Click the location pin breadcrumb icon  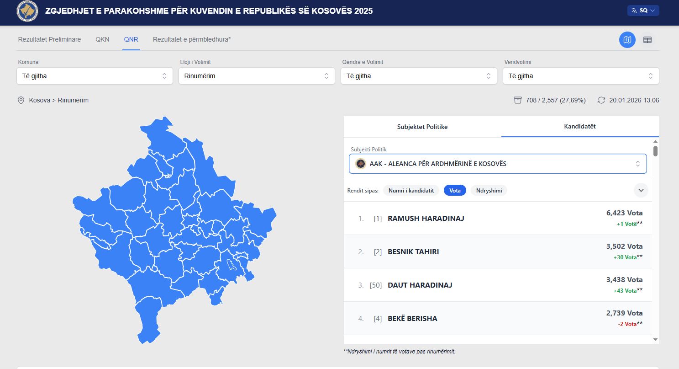tap(21, 100)
